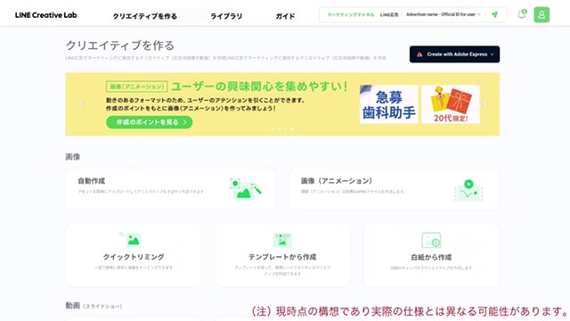Viewport: 570px width, 321px height.
Task: Go to next banner slide arrow
Action: 484,104
